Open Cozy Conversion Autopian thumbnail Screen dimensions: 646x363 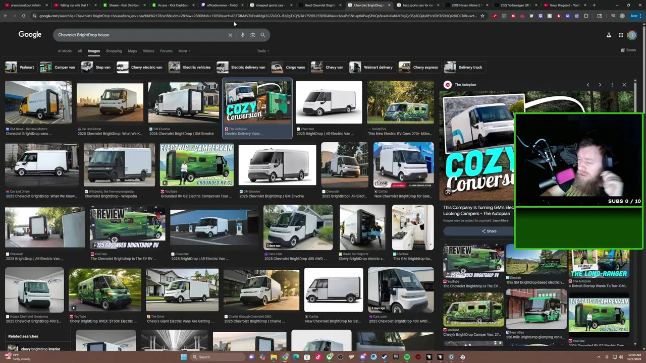click(257, 102)
